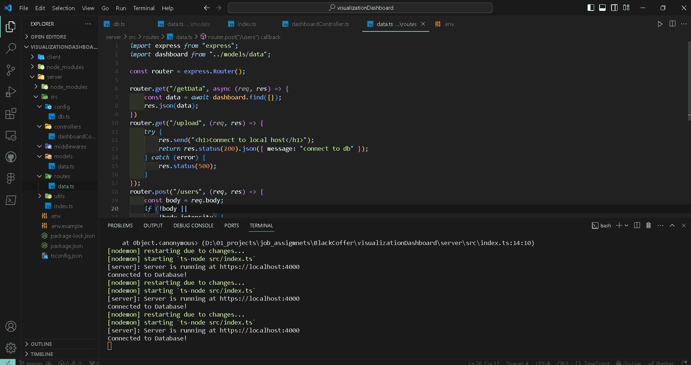The width and height of the screenshot is (691, 365).
Task: Open the Run and Debug view
Action: (11, 92)
